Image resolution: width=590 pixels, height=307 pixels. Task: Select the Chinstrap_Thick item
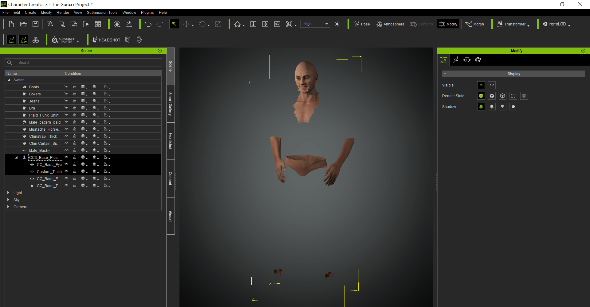43,136
